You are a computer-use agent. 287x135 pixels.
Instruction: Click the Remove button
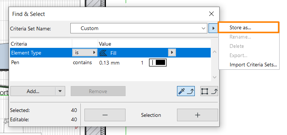[98, 91]
